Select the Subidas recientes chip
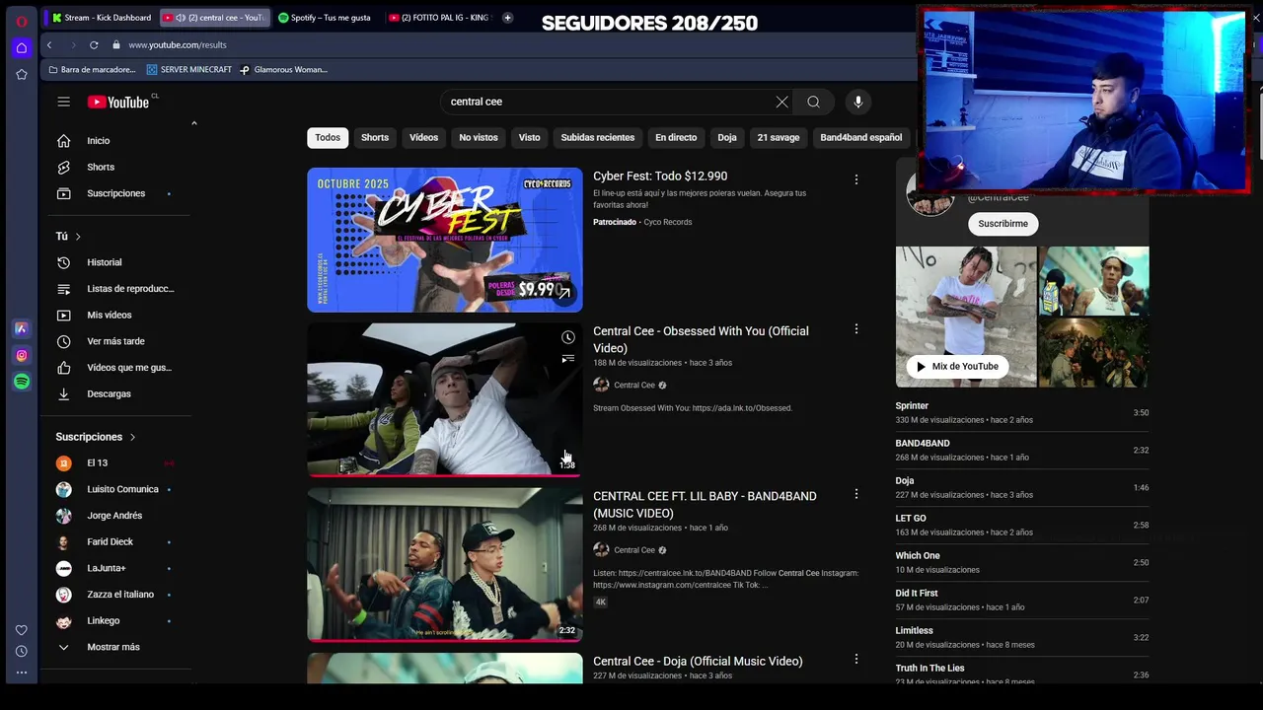1263x710 pixels. pos(598,137)
